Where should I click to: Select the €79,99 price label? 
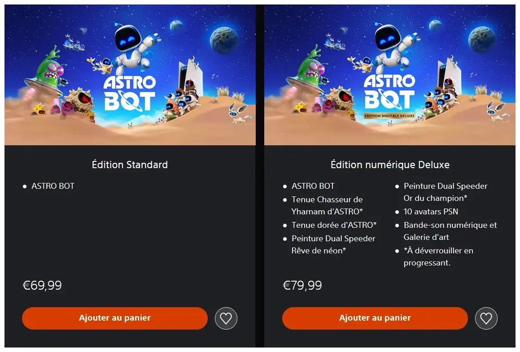click(302, 285)
